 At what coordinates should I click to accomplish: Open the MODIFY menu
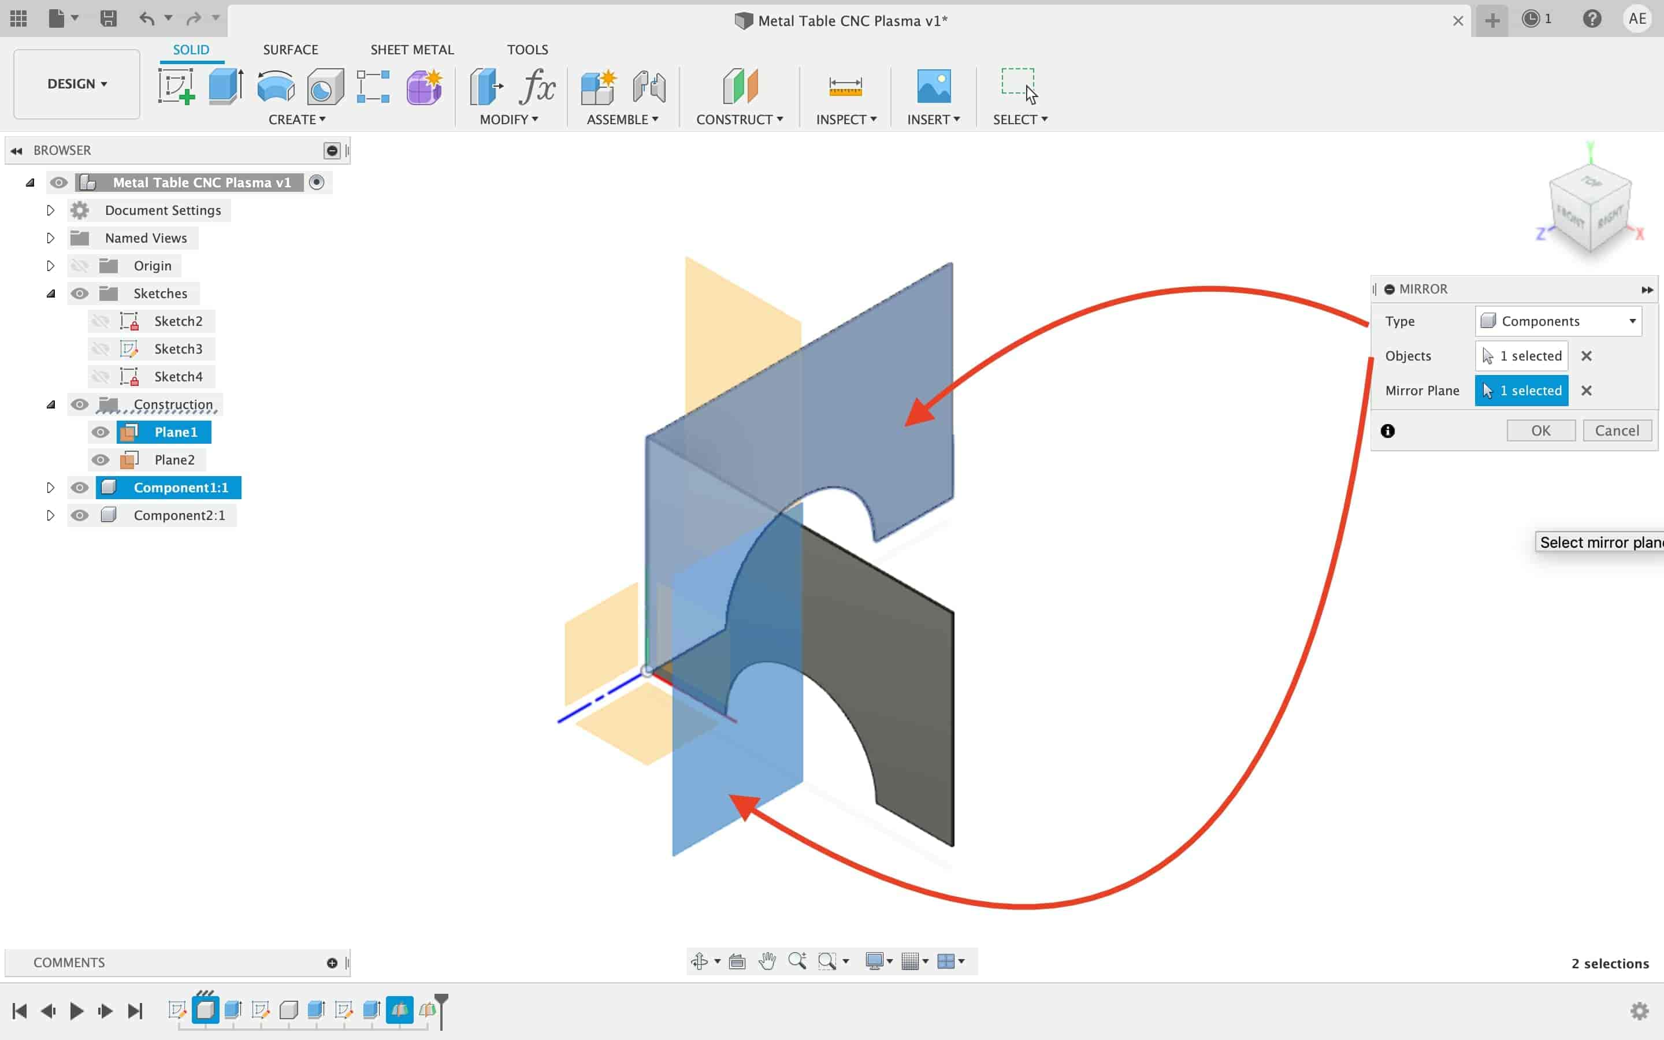pos(509,120)
